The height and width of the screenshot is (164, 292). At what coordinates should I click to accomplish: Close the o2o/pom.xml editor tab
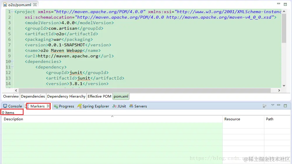pos(35,5)
